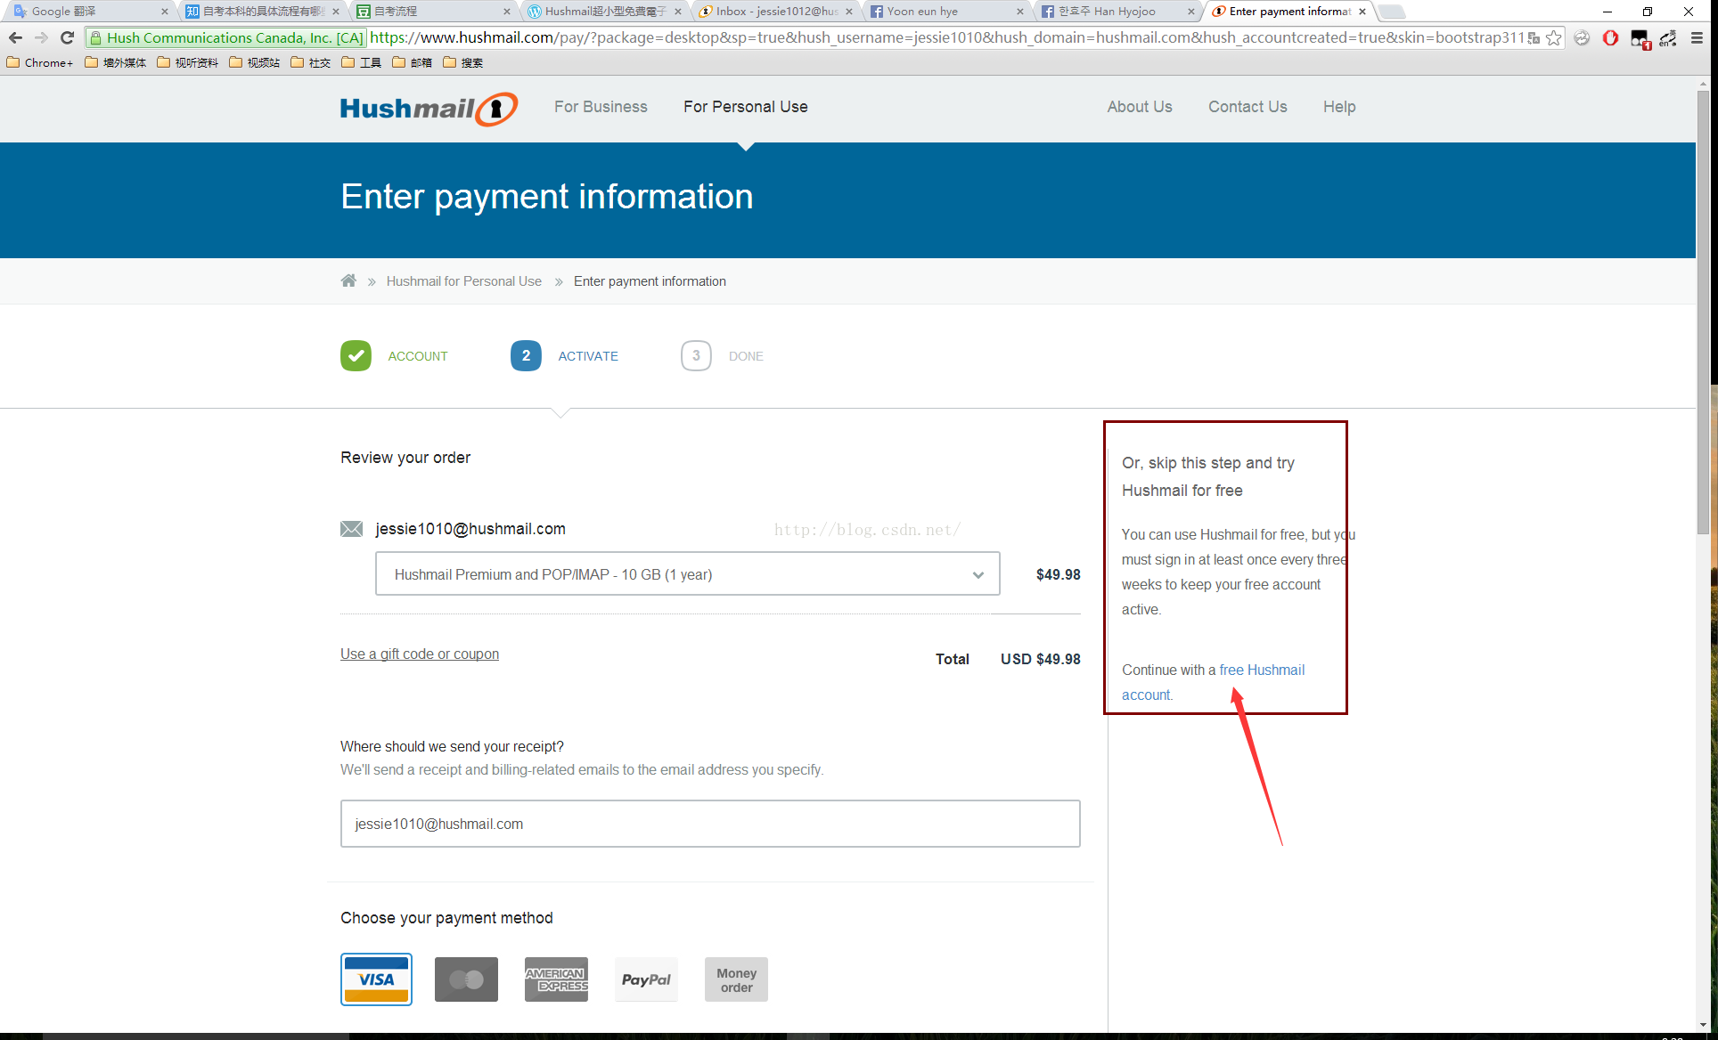This screenshot has width=1718, height=1040.
Task: Open the 视频站 bookmarks folder
Action: click(255, 62)
